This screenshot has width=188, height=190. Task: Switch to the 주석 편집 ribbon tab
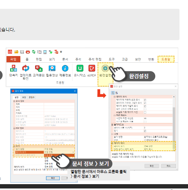tap(95, 59)
